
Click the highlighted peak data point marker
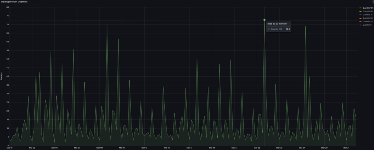tap(264, 20)
